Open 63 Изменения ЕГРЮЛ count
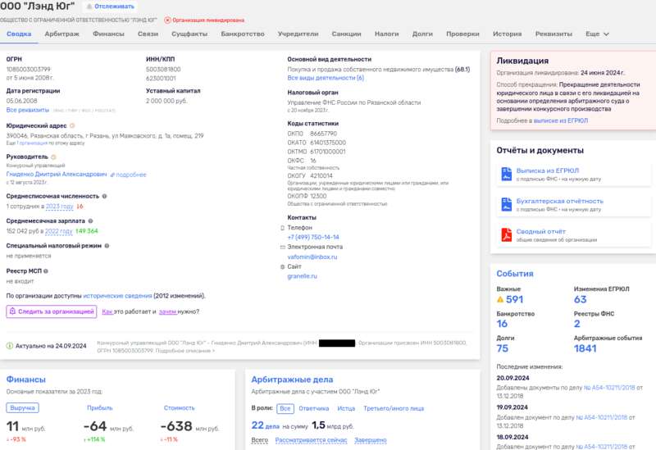The image size is (656, 450). [x=581, y=299]
